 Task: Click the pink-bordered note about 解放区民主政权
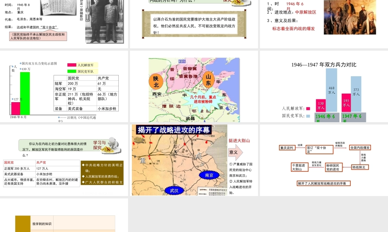pyautogui.click(x=38, y=36)
